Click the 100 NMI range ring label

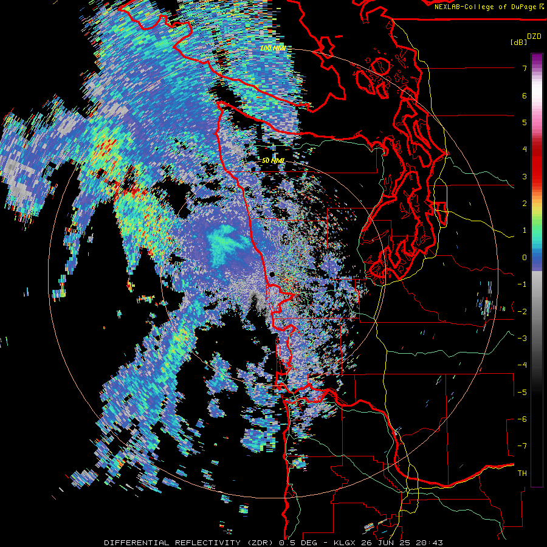[x=273, y=48]
